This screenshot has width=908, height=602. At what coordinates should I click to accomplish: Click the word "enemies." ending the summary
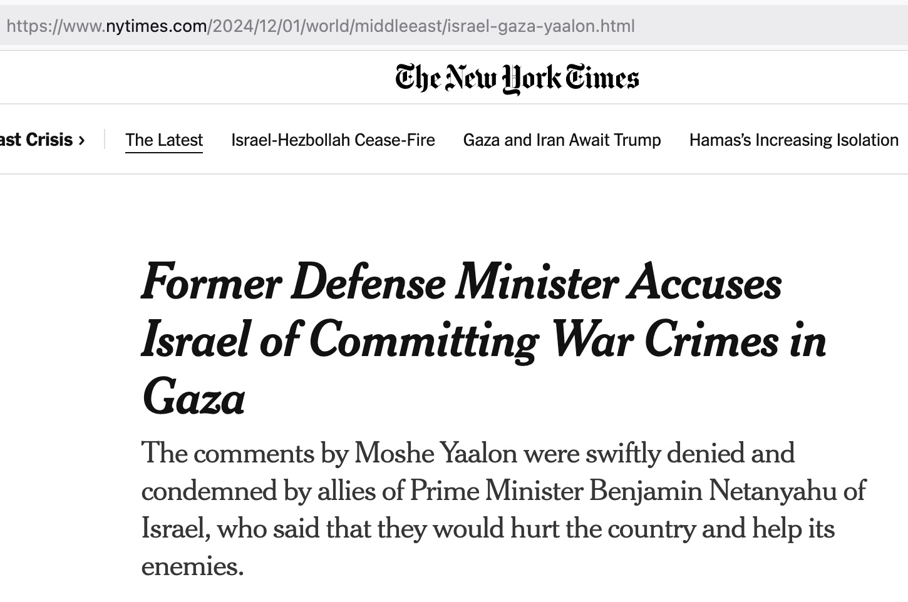[192, 566]
